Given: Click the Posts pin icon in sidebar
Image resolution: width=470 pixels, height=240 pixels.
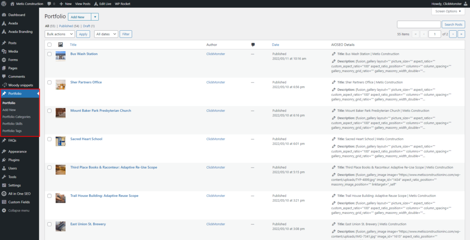Looking at the screenshot, I should coord(4,43).
